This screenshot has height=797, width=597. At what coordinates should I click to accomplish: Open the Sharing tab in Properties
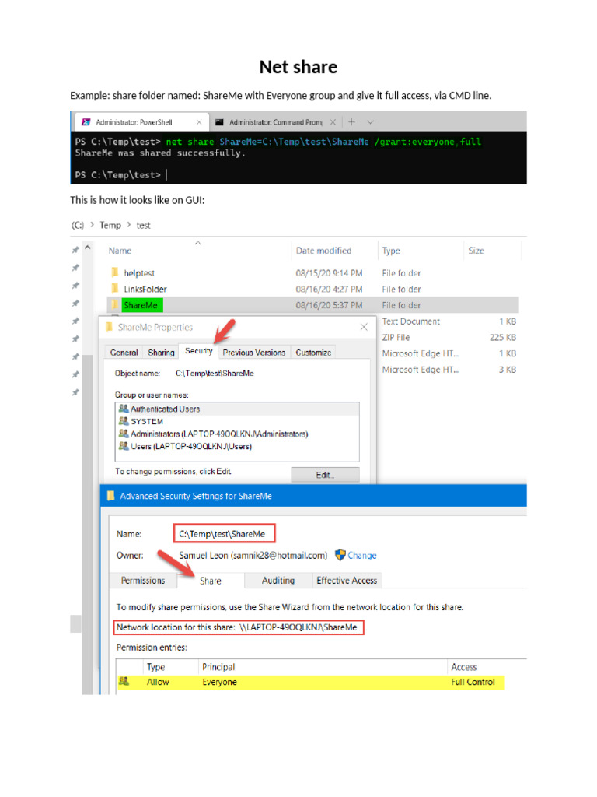pyautogui.click(x=161, y=353)
